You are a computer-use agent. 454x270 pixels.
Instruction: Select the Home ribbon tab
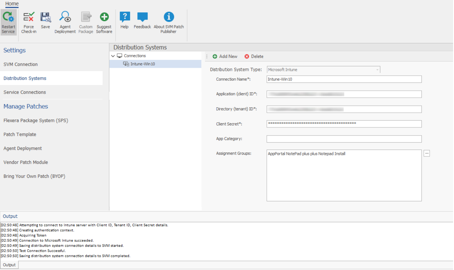(x=12, y=4)
